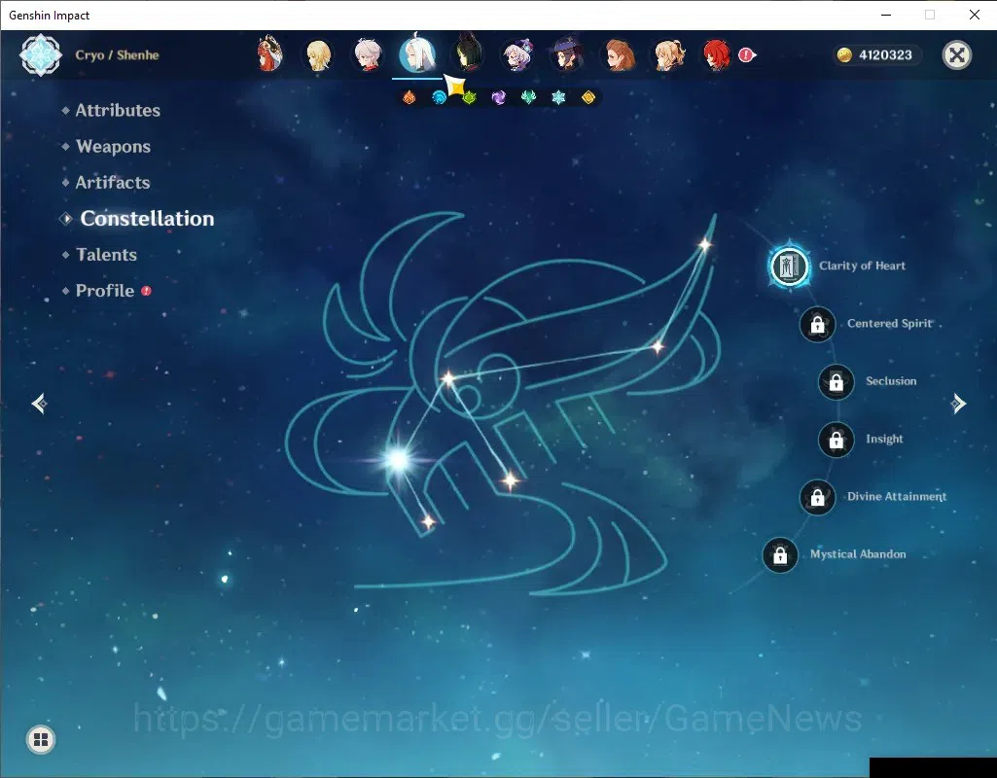
Task: Close the character screen with X button
Action: pos(956,55)
